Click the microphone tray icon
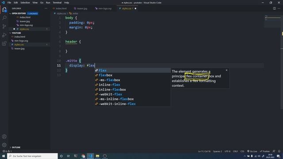The image size is (283, 159). tap(252, 156)
